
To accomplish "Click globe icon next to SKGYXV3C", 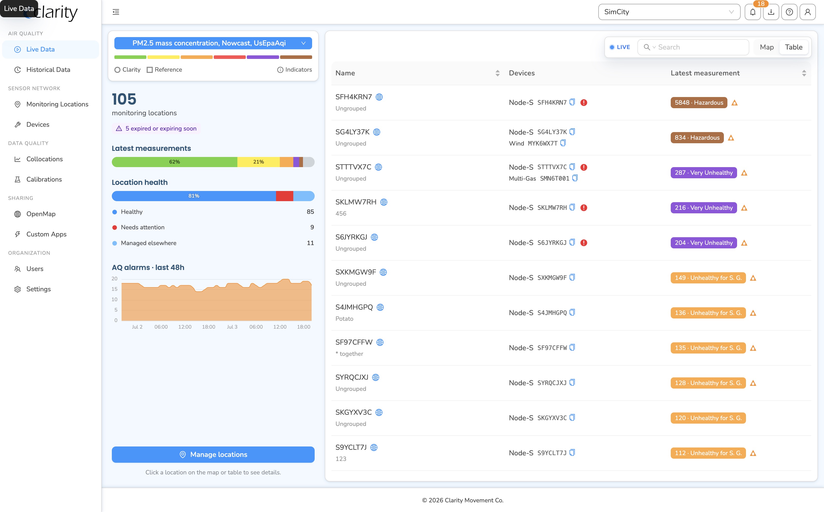I will click(379, 412).
